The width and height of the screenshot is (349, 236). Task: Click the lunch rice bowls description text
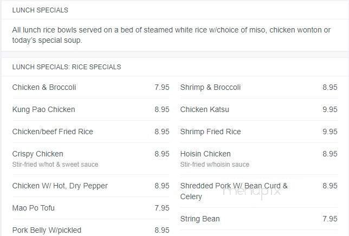pyautogui.click(x=171, y=35)
